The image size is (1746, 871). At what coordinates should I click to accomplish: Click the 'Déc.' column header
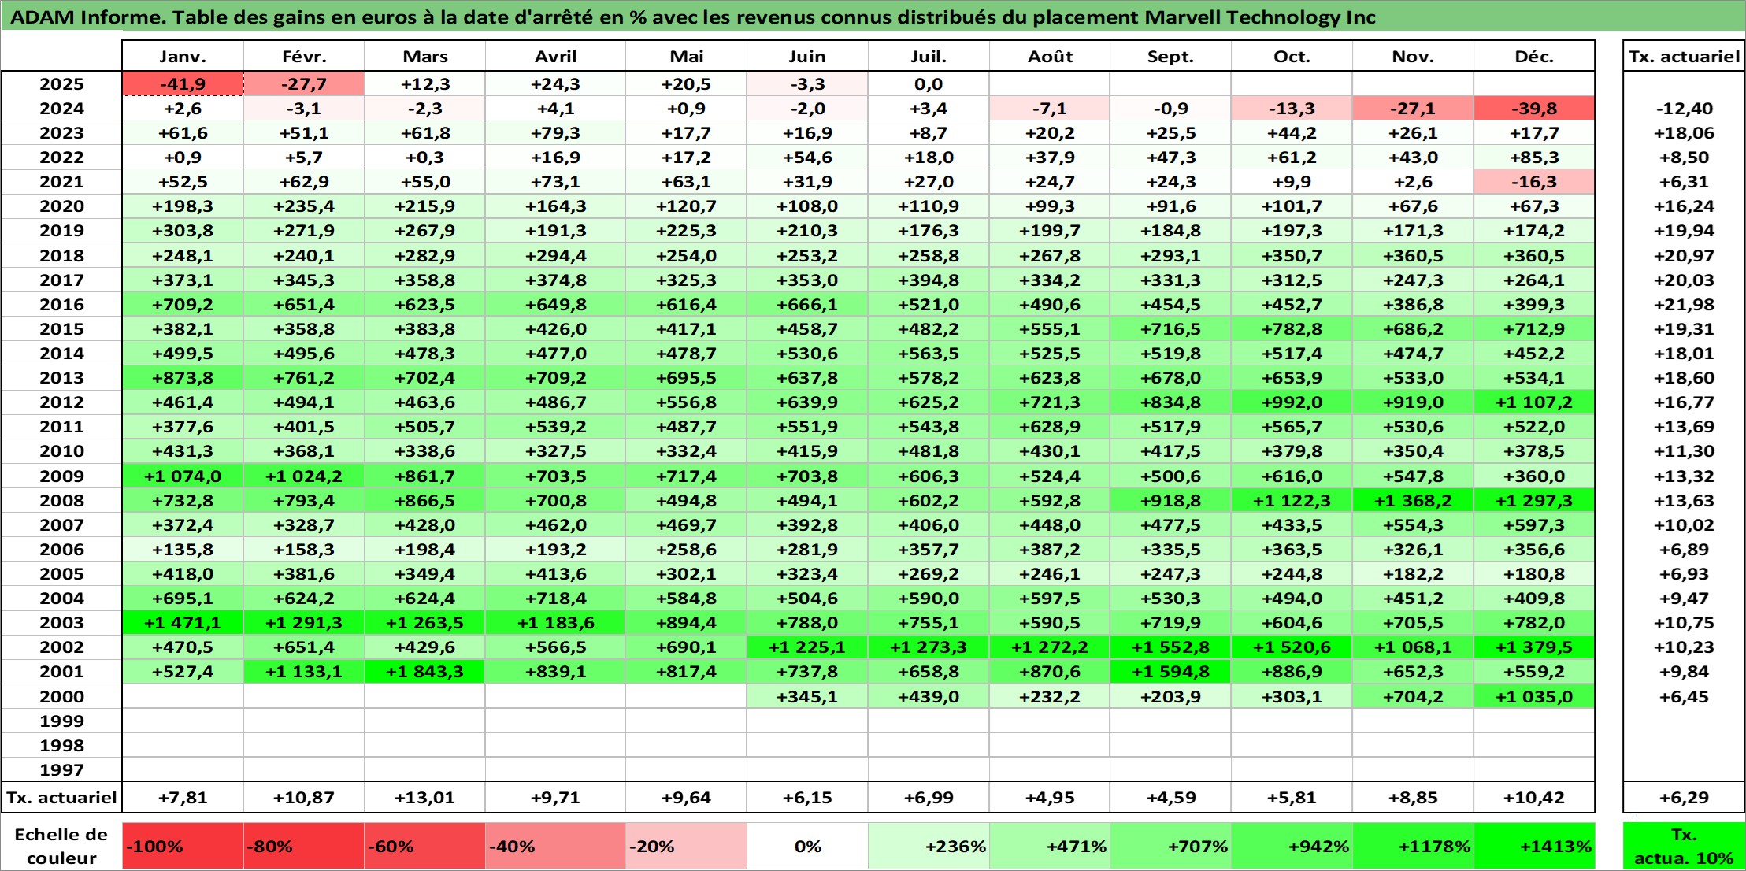click(x=1534, y=56)
